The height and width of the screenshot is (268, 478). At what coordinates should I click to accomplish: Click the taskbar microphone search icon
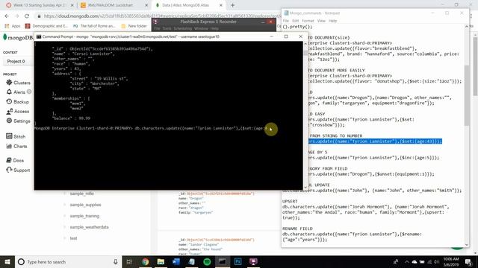tap(116, 261)
